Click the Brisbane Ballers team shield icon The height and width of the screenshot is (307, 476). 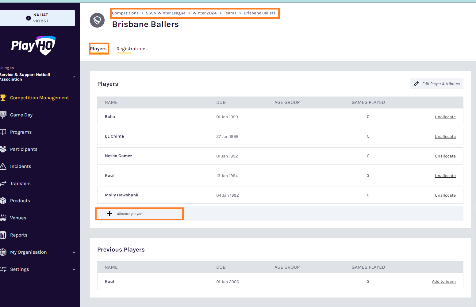[x=97, y=20]
